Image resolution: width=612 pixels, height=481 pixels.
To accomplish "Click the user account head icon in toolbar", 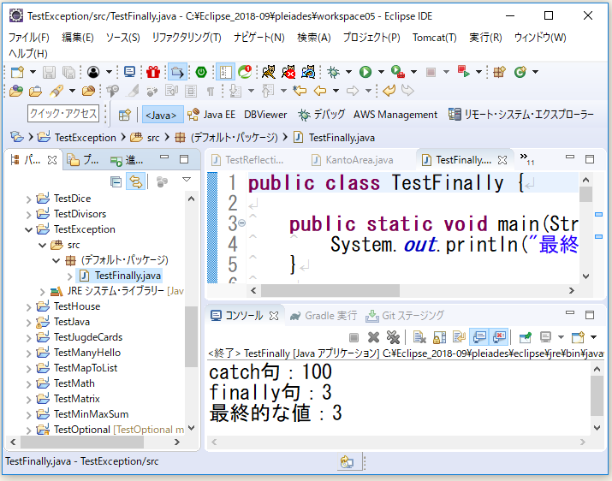I will point(93,72).
